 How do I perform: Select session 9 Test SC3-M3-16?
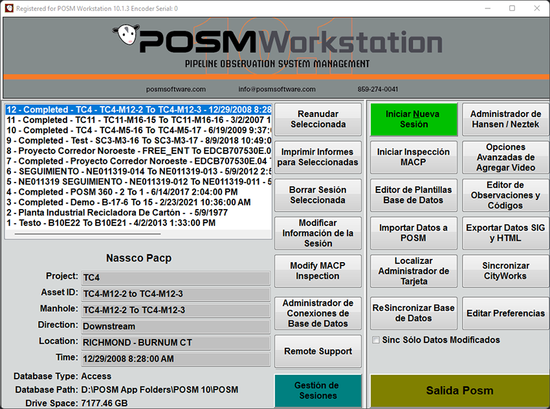(x=138, y=140)
